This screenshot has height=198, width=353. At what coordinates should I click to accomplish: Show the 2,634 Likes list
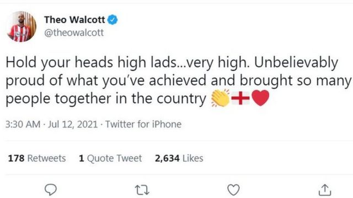[x=179, y=158]
